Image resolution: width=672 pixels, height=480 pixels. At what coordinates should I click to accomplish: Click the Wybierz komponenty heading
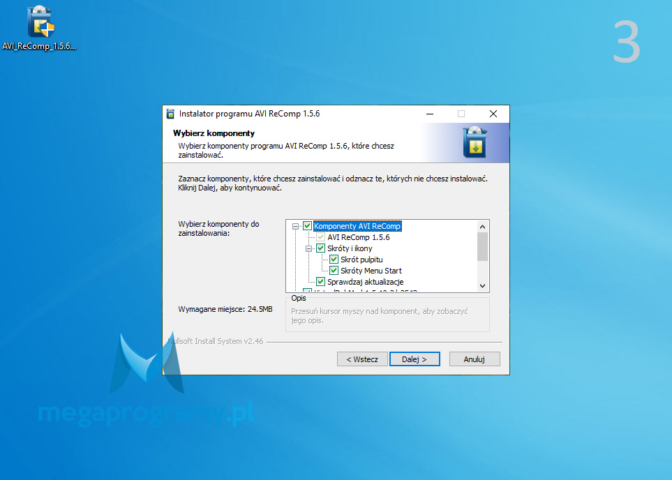tap(214, 133)
